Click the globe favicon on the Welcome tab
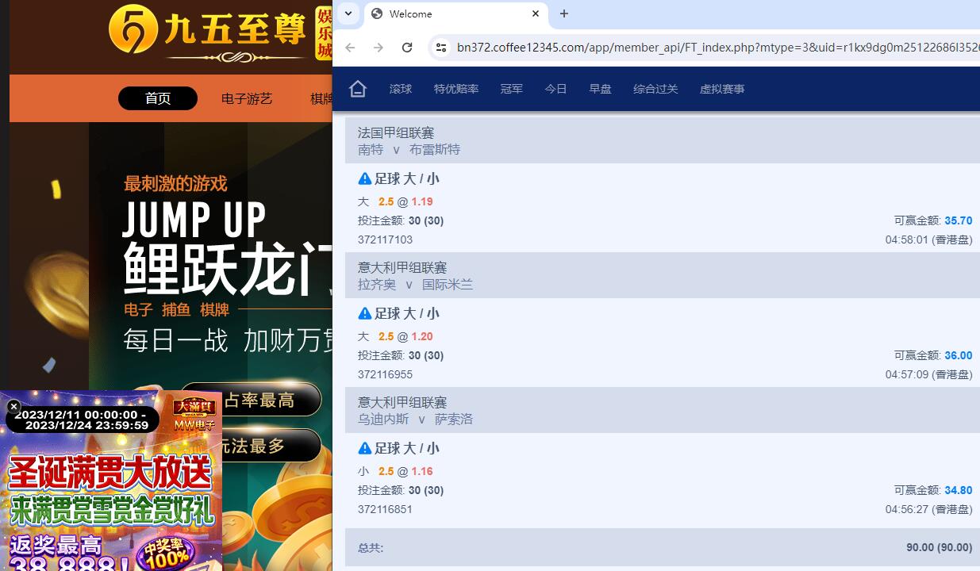 (x=377, y=13)
